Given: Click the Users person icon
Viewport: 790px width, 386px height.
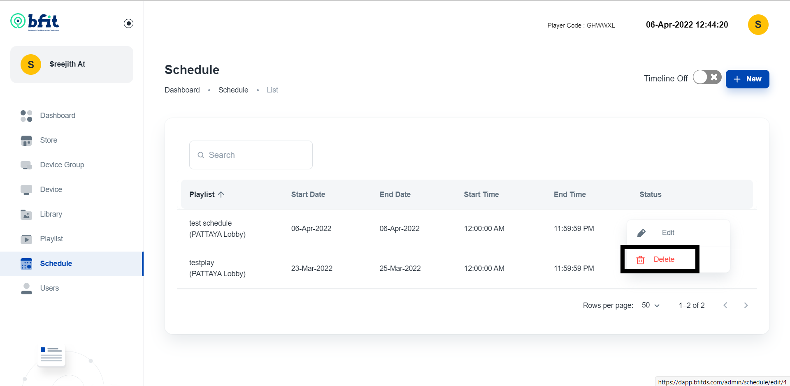Looking at the screenshot, I should coord(26,289).
